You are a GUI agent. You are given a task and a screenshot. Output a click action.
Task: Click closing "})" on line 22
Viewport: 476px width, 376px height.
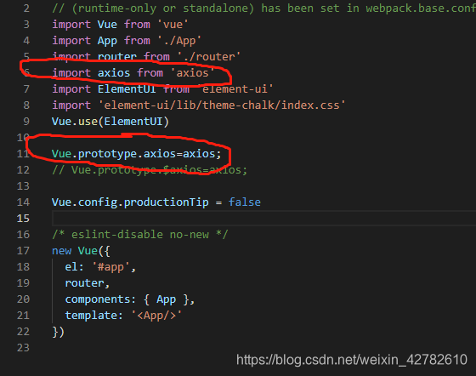click(58, 332)
